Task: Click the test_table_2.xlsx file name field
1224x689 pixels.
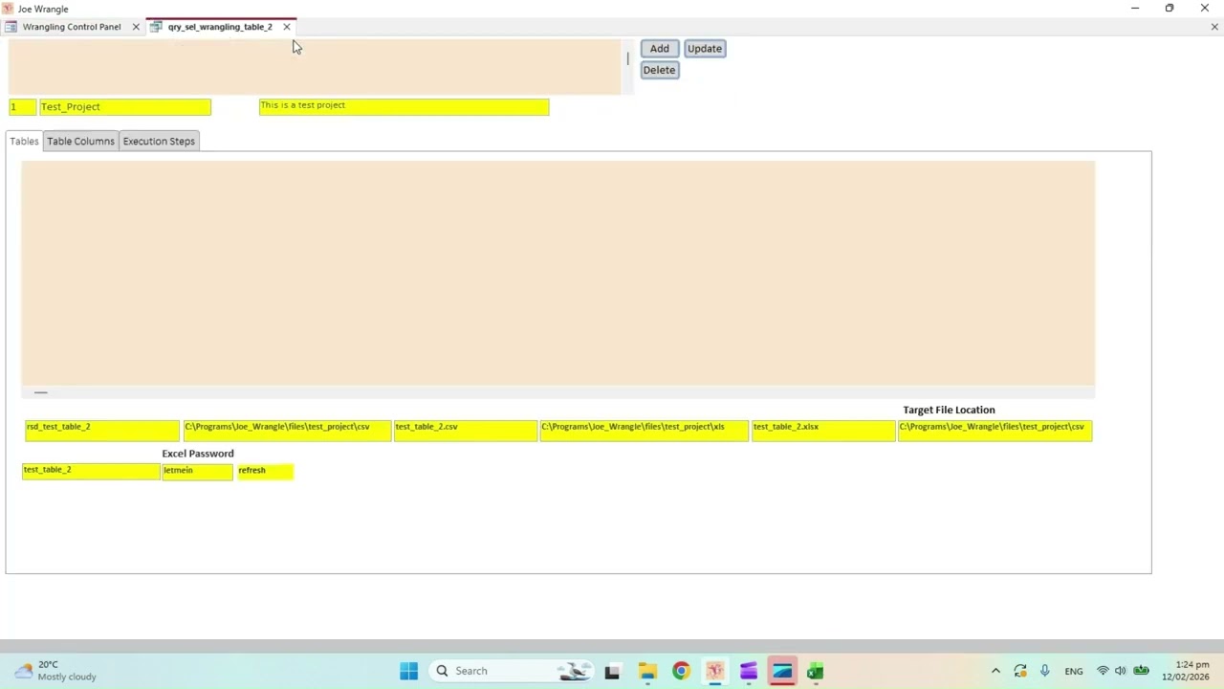Action: point(823,431)
